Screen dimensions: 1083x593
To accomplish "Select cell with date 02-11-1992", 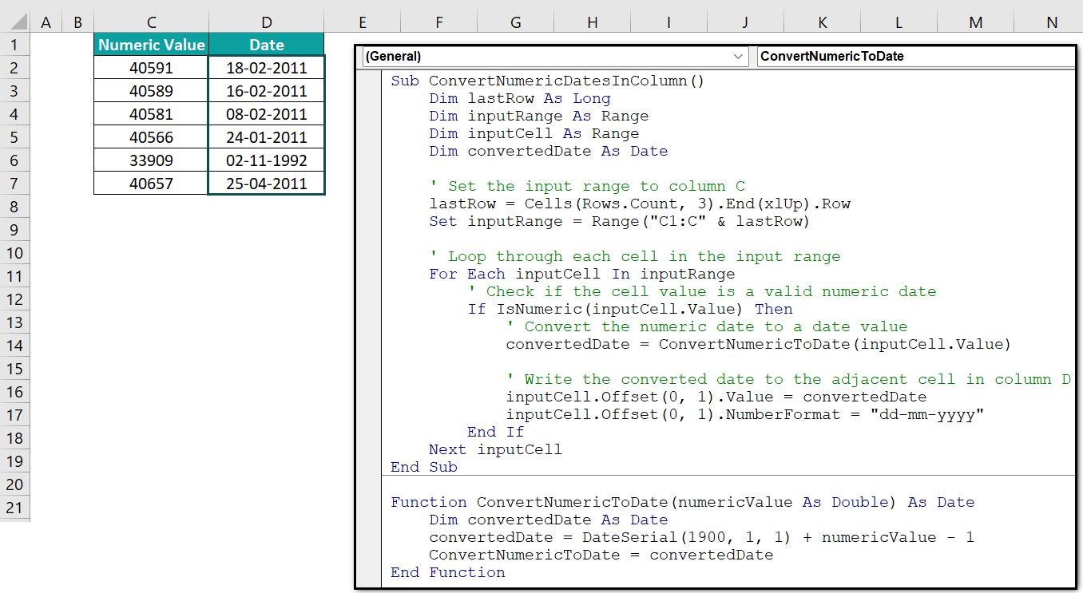I will click(x=267, y=160).
